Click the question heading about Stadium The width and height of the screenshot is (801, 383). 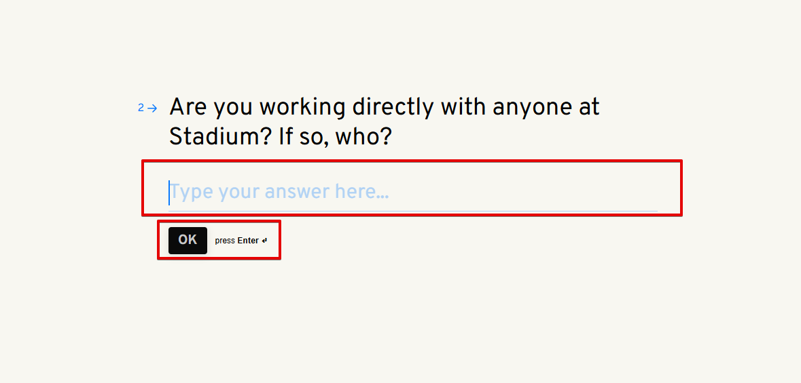384,122
